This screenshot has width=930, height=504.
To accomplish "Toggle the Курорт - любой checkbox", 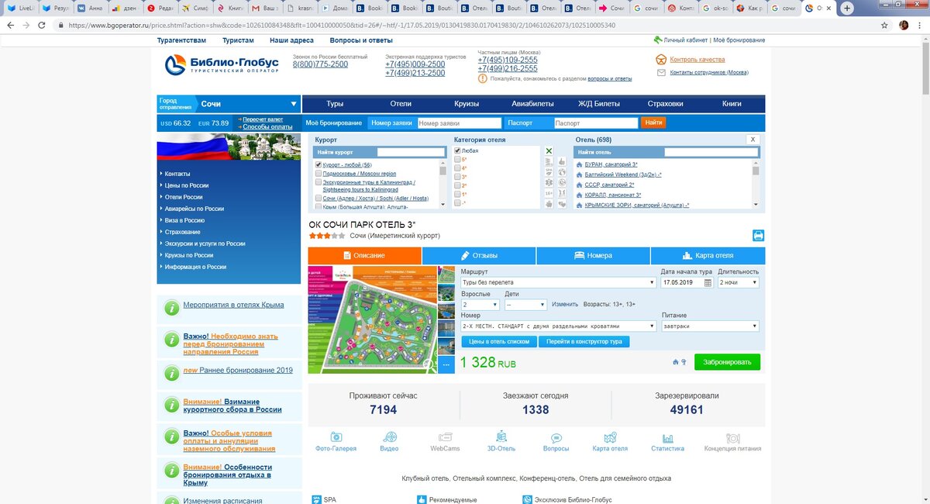I will [x=319, y=165].
